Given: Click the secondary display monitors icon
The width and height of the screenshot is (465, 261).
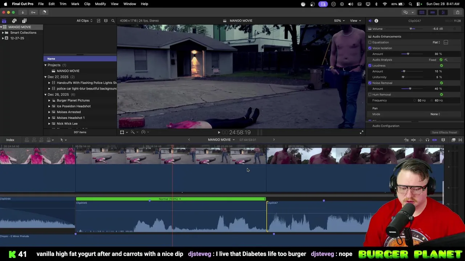Looking at the screenshot, I should [x=405, y=12].
